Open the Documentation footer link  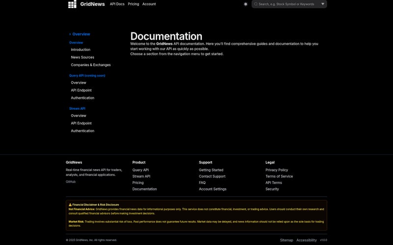(144, 189)
